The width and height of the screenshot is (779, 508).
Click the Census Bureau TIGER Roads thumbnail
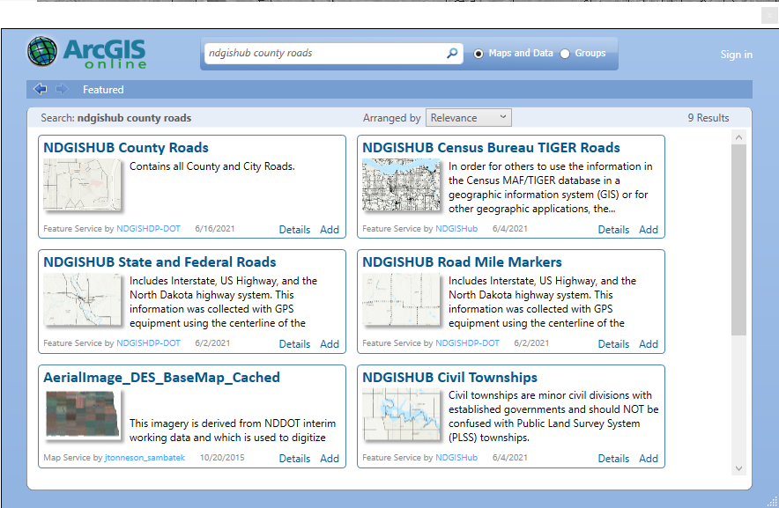coord(401,184)
